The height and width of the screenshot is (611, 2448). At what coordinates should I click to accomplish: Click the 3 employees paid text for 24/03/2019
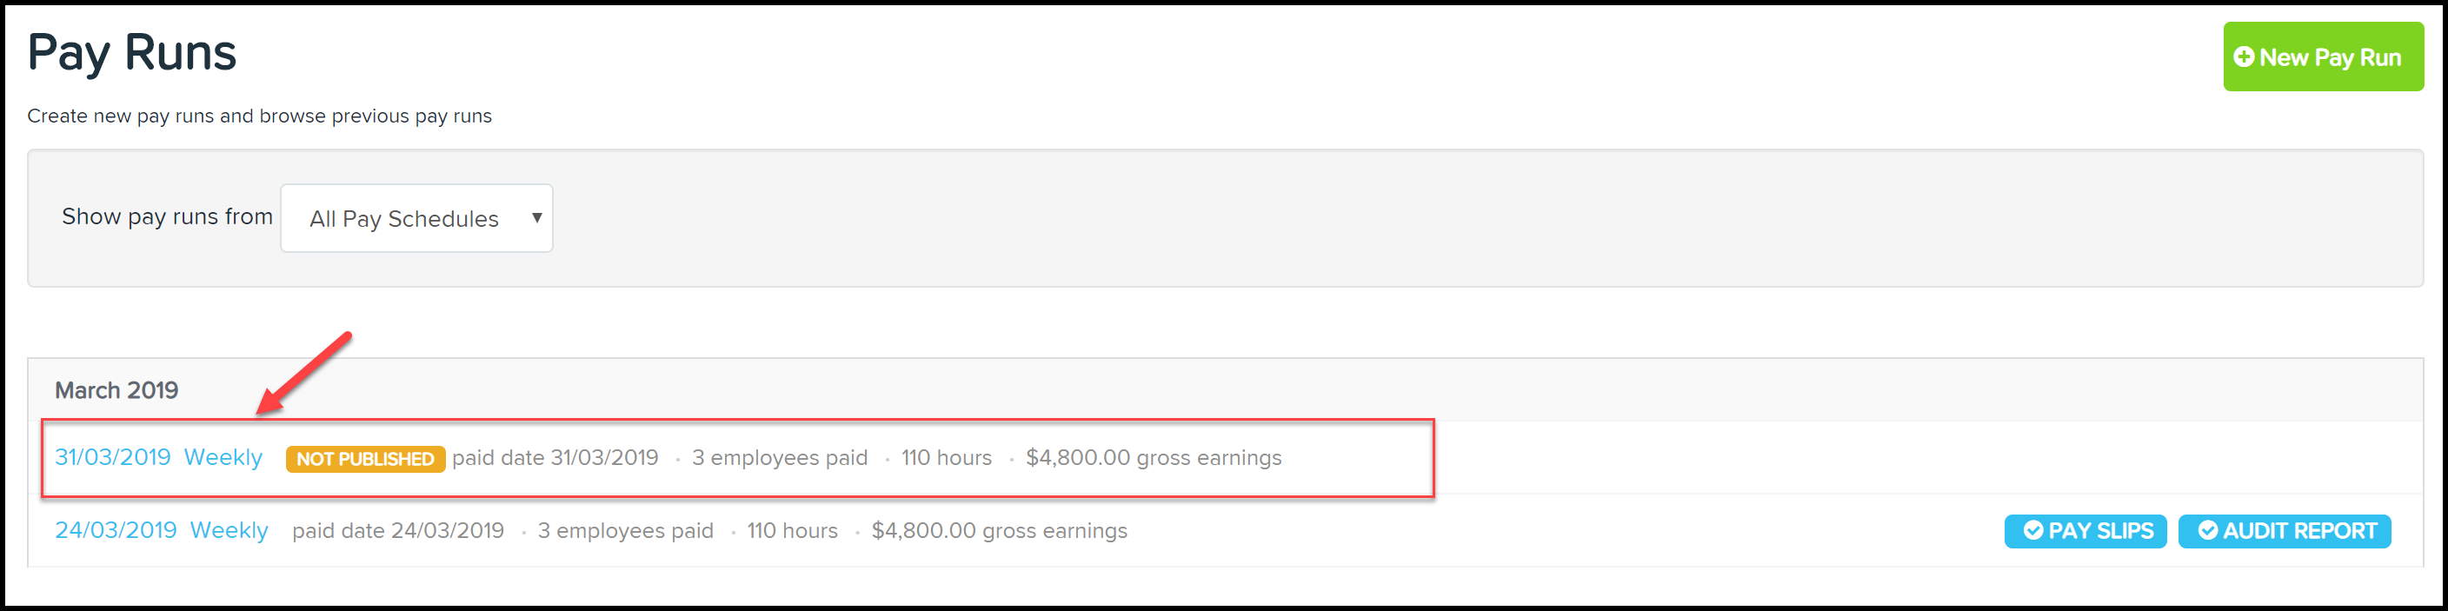(x=625, y=531)
